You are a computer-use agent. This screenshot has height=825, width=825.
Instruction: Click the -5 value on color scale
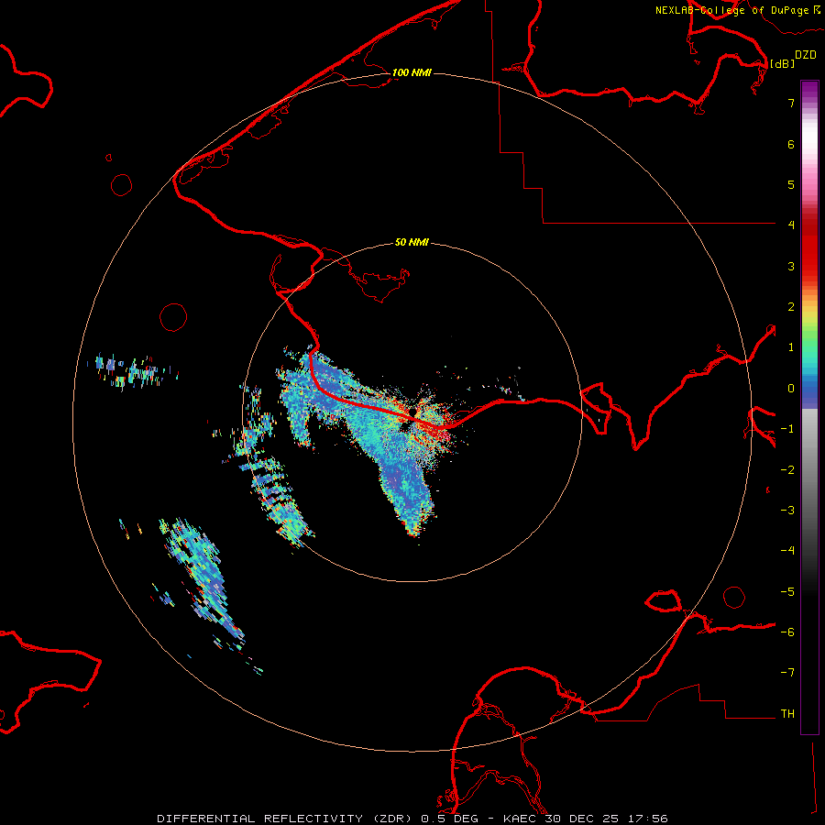click(787, 592)
